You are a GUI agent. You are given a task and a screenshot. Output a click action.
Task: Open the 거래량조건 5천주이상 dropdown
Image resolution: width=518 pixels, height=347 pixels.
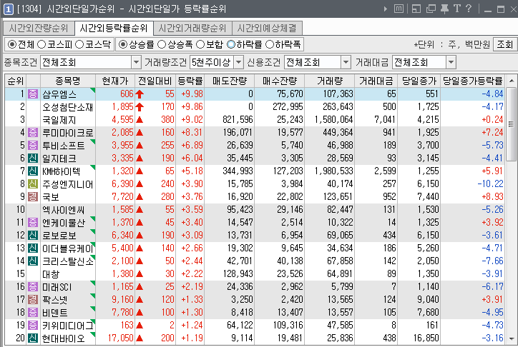pyautogui.click(x=238, y=62)
